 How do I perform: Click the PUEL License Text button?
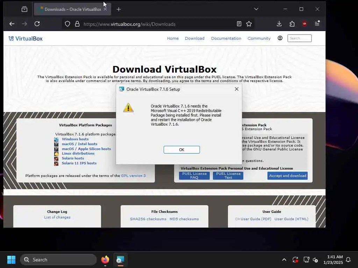coord(228,176)
